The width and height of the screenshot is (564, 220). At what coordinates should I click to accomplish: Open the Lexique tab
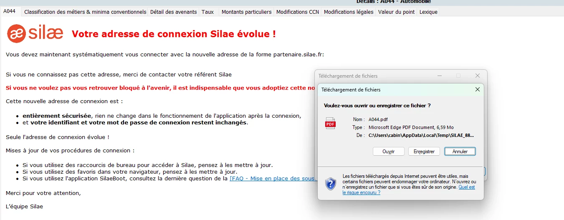[428, 12]
